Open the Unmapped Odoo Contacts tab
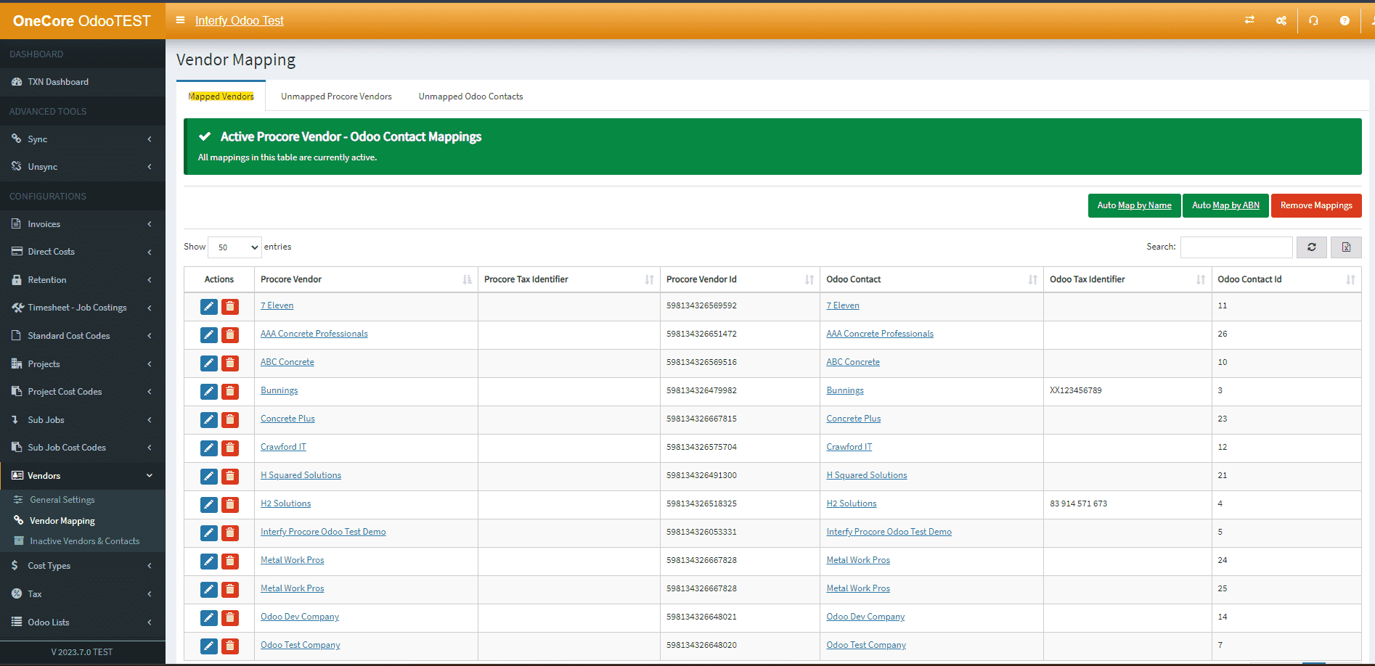 470,96
